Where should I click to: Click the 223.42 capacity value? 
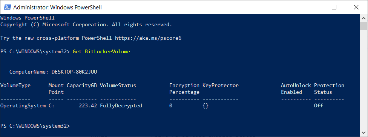88,106
